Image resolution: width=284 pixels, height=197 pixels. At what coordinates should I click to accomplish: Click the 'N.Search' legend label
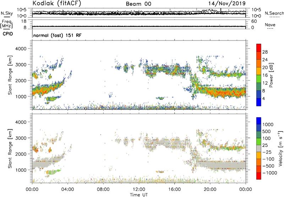pos(274,13)
